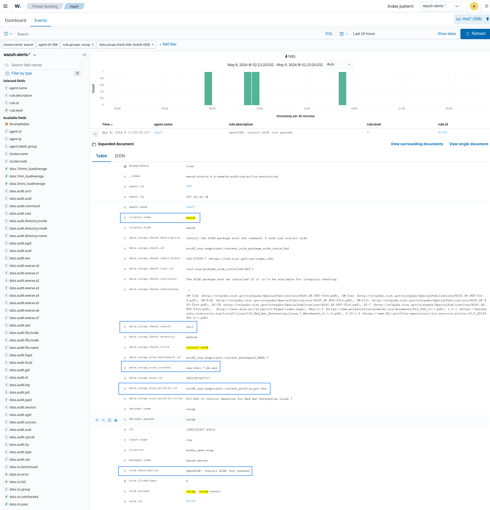The width and height of the screenshot is (490, 510).
Task: Select rule.description in Selected fields
Action: click(x=21, y=95)
